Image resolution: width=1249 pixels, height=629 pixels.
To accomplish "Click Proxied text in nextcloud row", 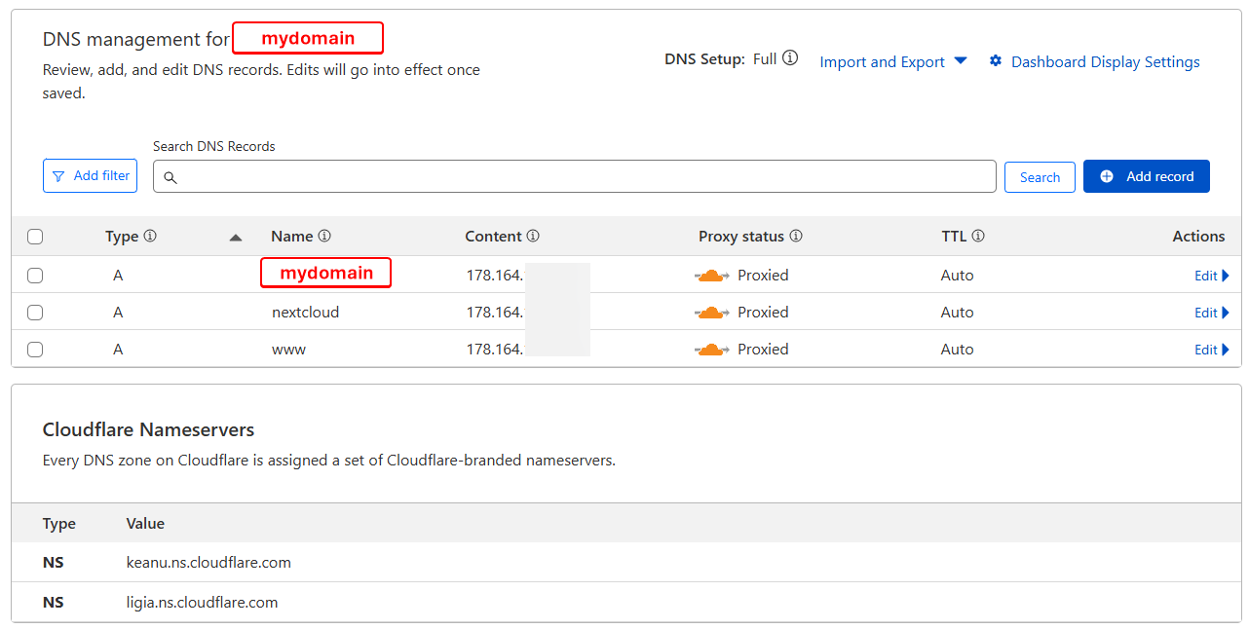I will [763, 313].
